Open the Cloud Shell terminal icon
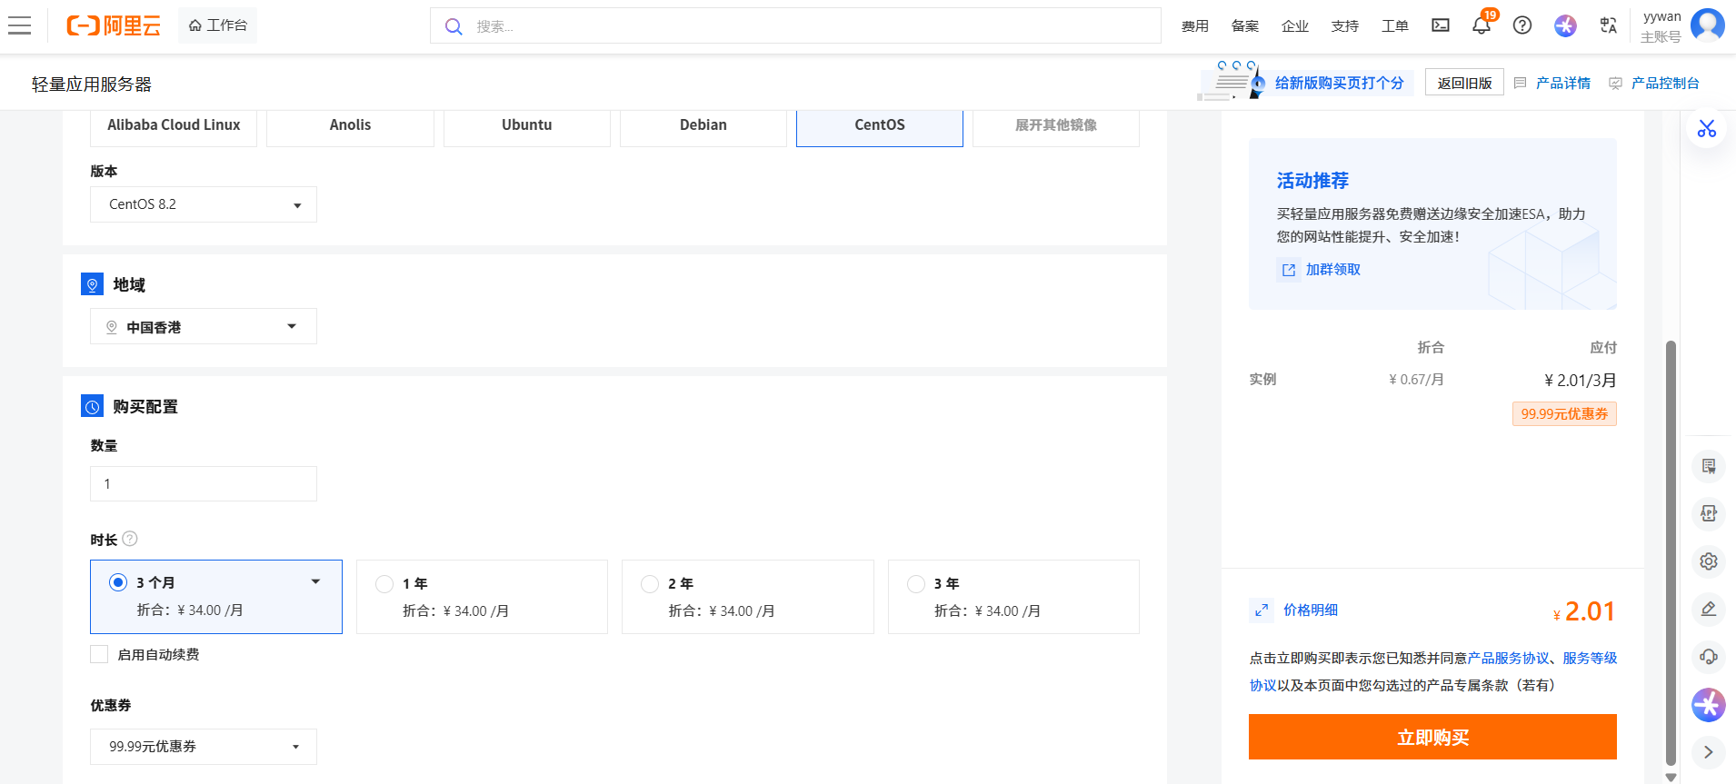The height and width of the screenshot is (784, 1736). click(1441, 25)
